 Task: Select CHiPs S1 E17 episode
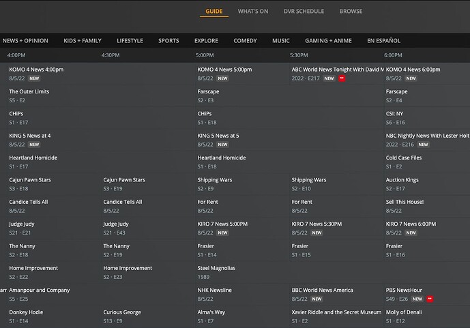coord(101,118)
